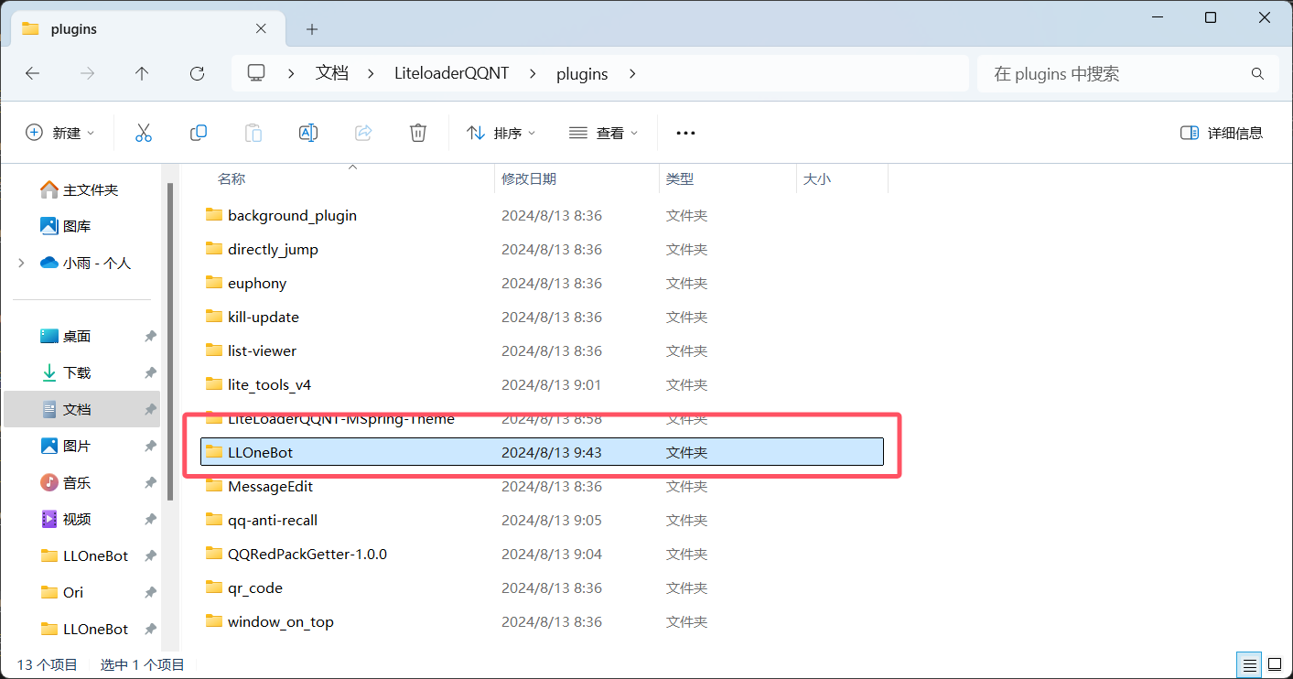Refresh the current folder view
The height and width of the screenshot is (679, 1293).
197,74
